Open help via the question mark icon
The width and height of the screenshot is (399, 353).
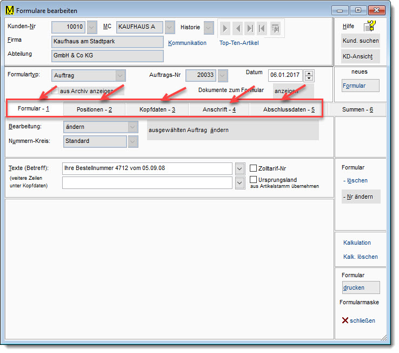[369, 26]
